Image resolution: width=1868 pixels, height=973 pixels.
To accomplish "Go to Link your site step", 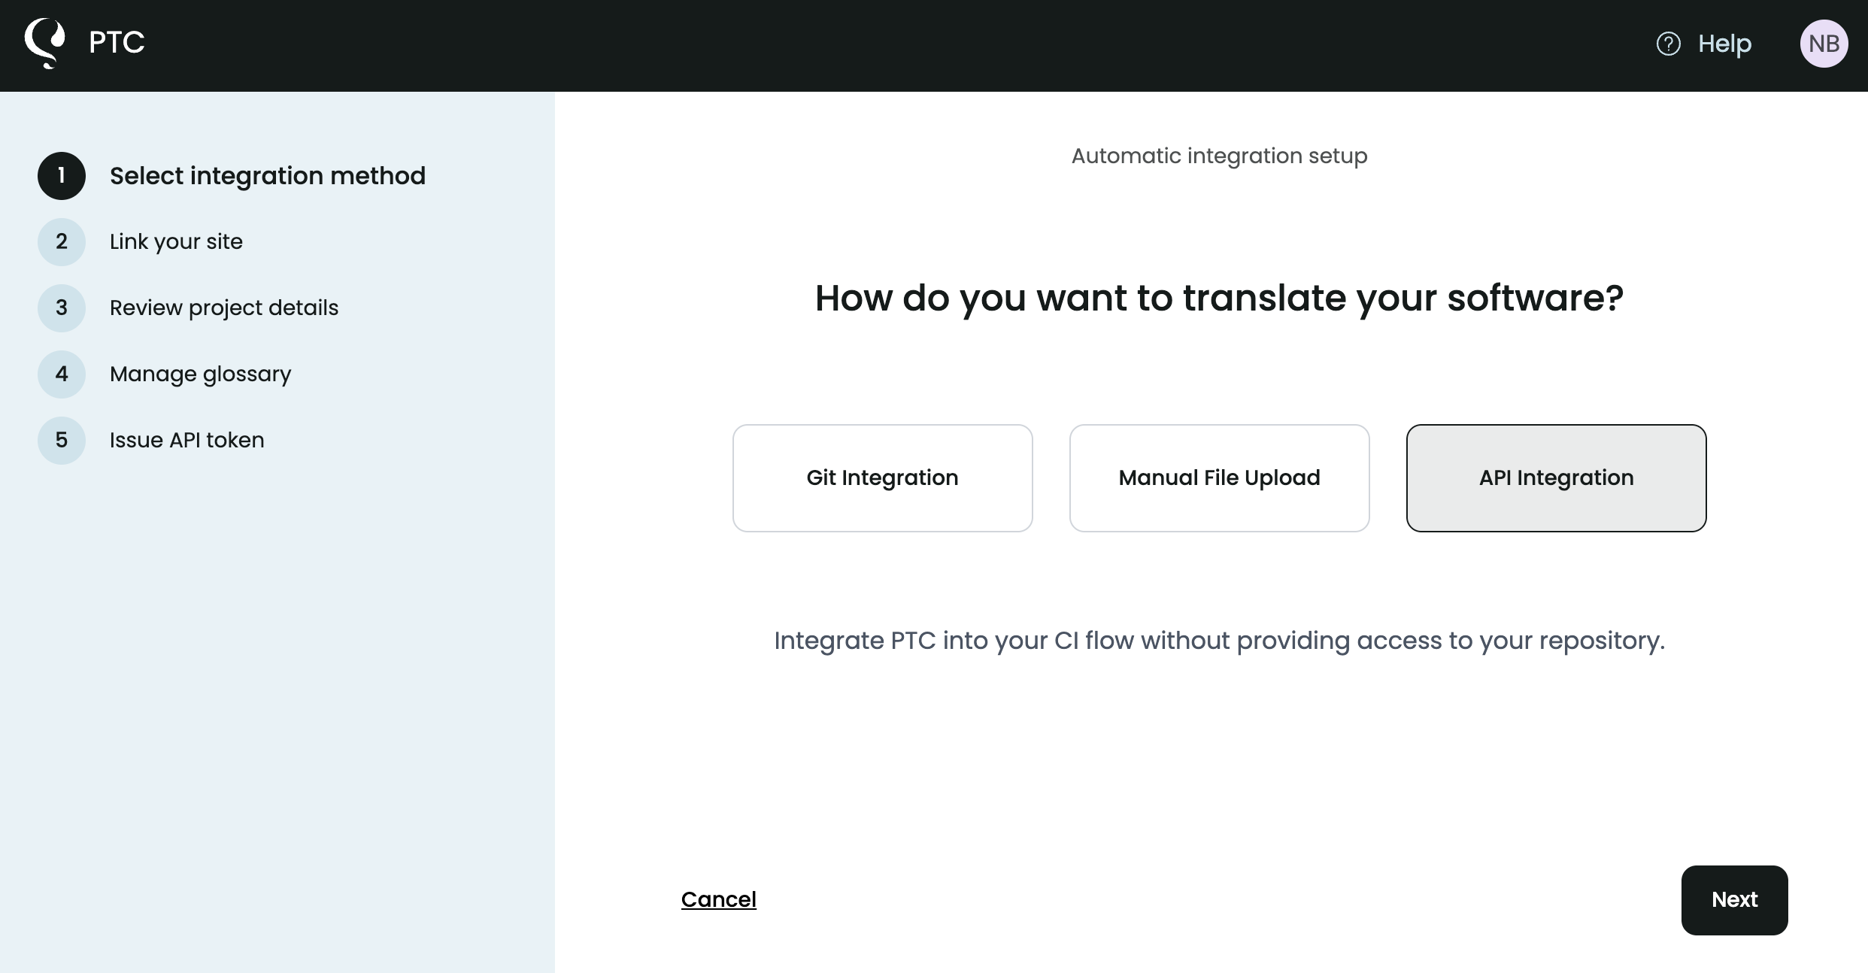I will [176, 241].
